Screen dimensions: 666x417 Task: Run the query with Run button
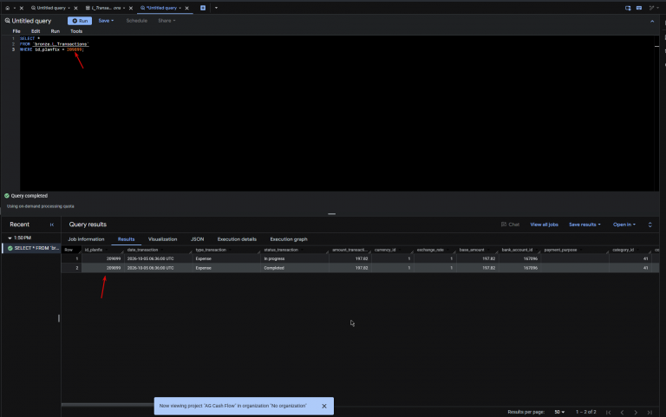coord(80,21)
